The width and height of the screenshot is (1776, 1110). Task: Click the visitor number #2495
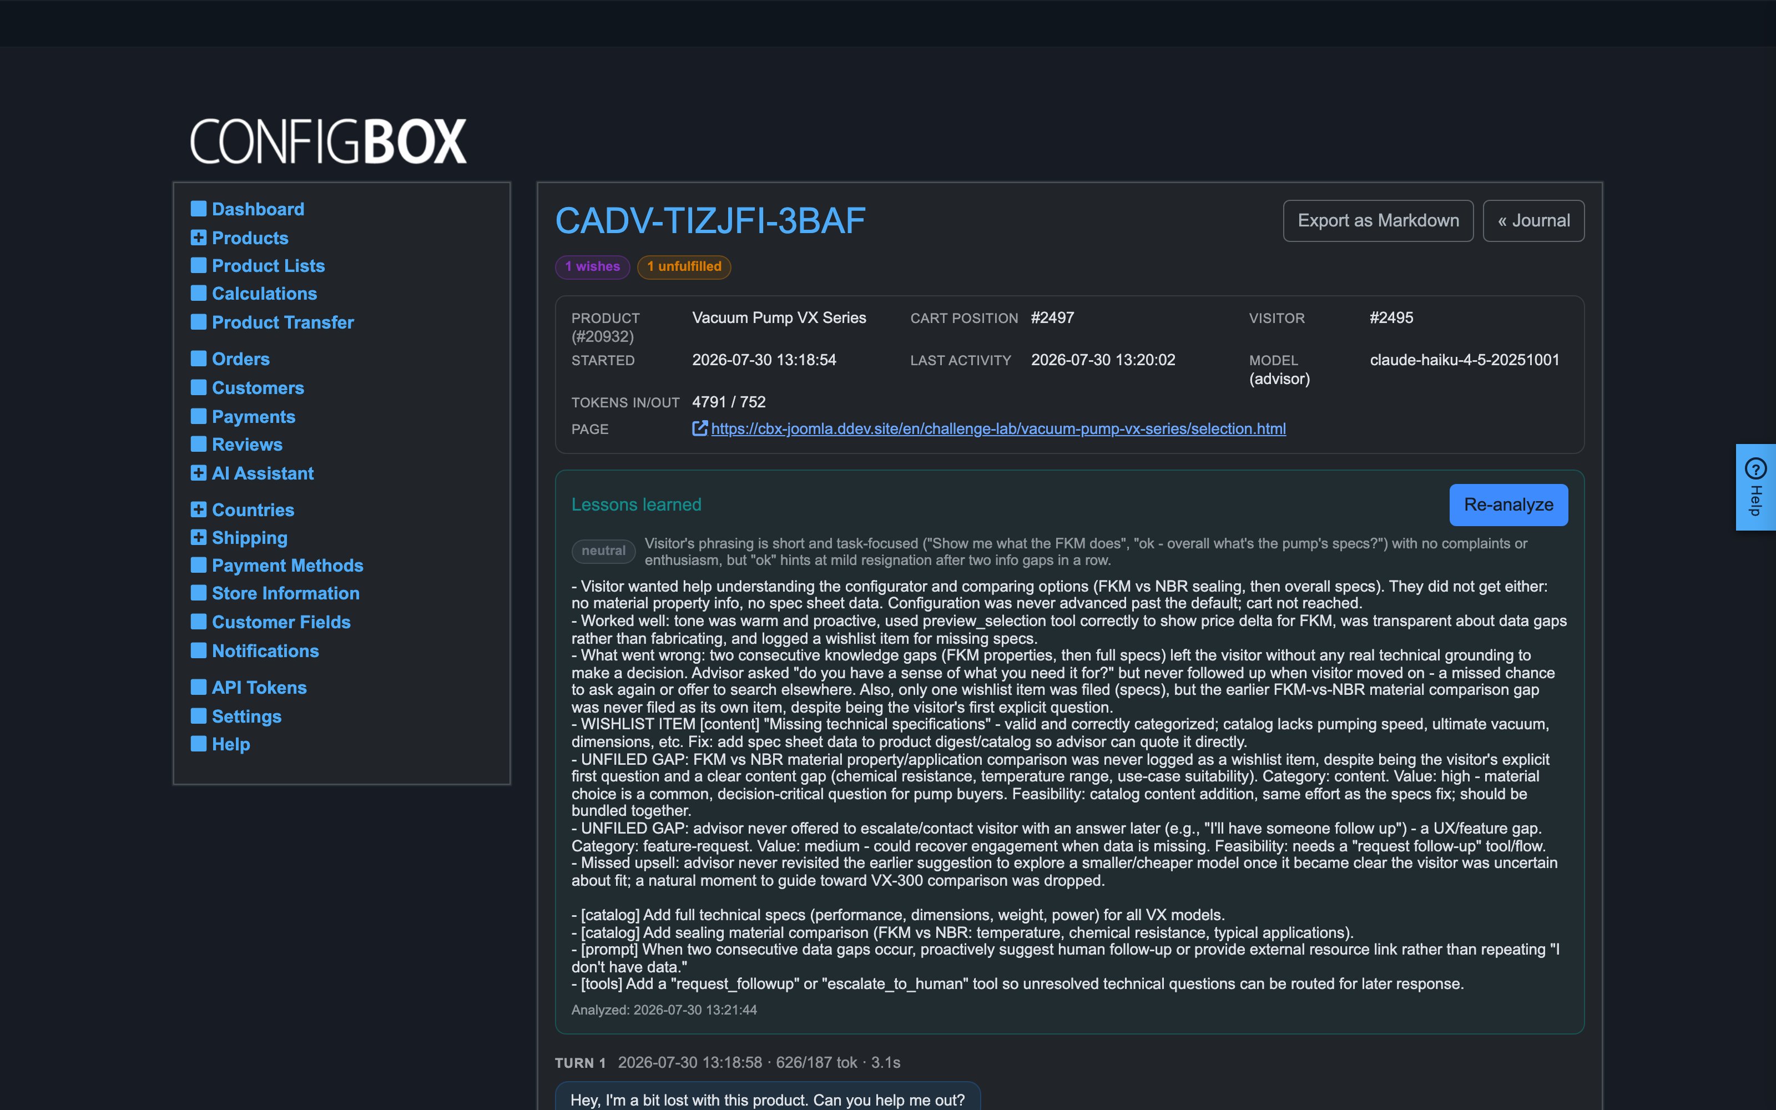pyautogui.click(x=1391, y=318)
